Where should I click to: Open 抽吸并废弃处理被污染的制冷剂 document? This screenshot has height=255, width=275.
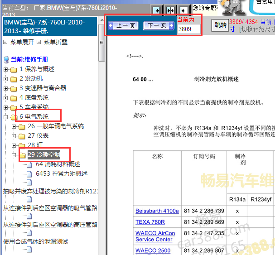(50, 191)
